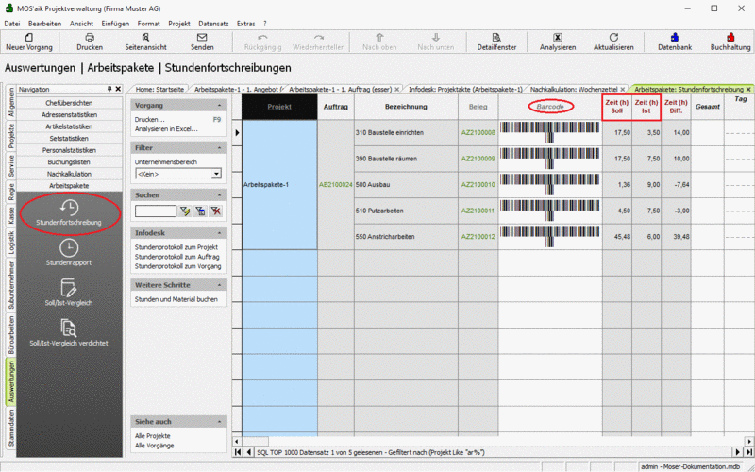Select the Projekte vertical sidebar tab

coord(11,136)
